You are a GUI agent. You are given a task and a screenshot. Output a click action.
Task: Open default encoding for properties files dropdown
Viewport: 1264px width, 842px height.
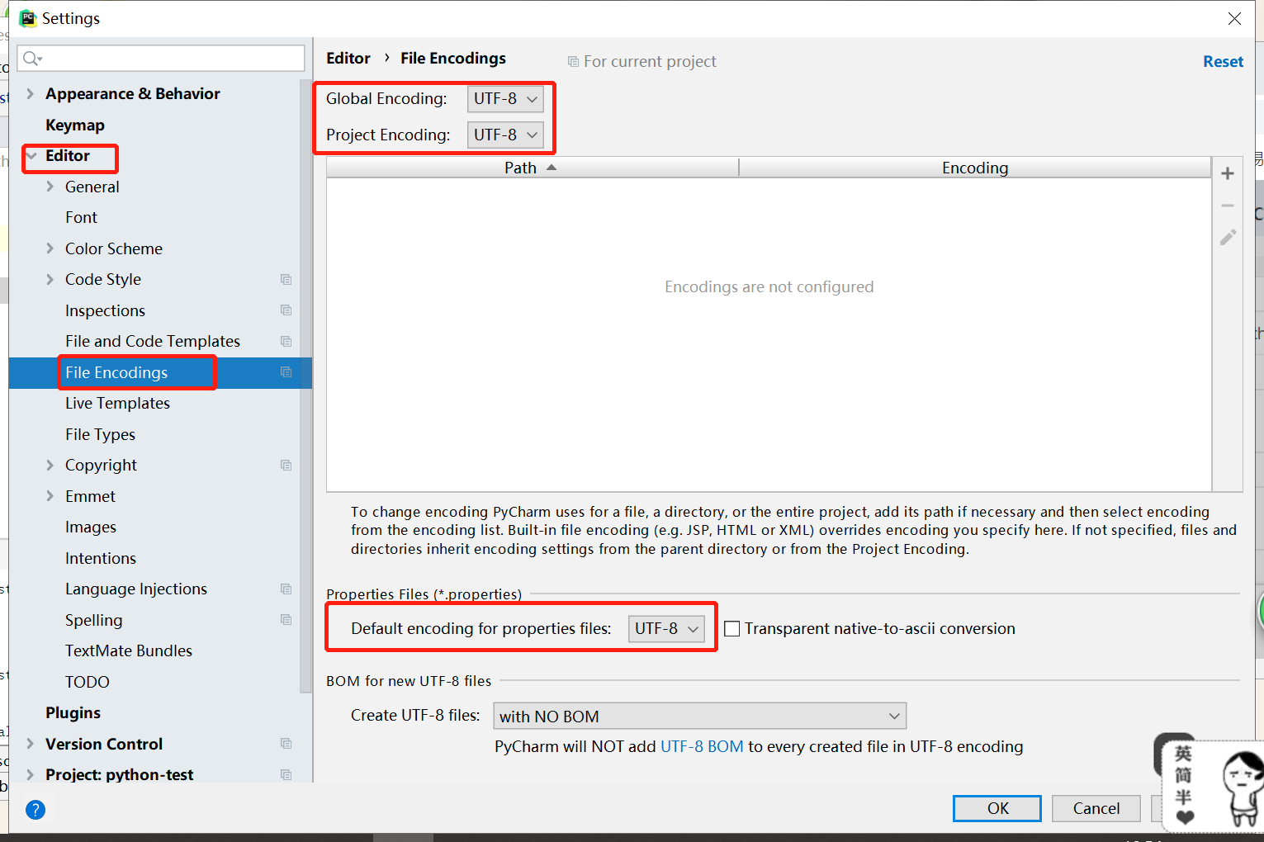pos(666,629)
